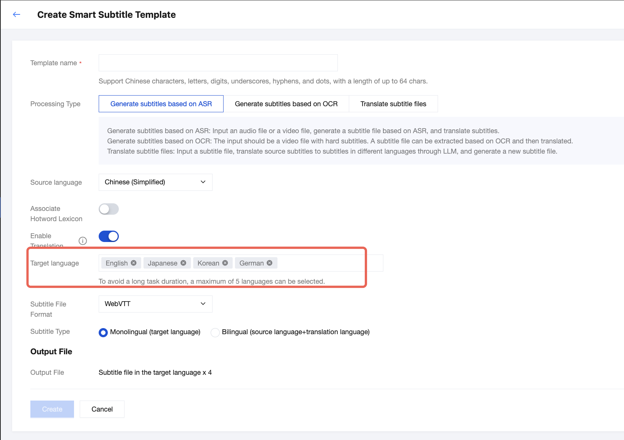Click the Template name input field

pos(218,63)
